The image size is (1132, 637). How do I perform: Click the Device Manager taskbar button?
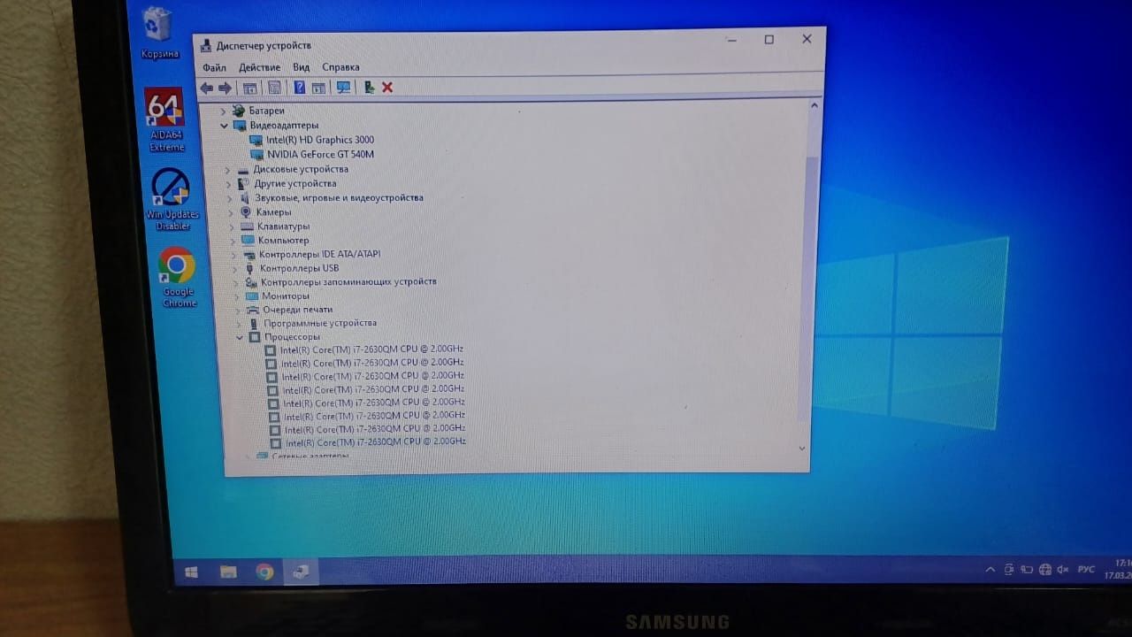[x=301, y=572]
